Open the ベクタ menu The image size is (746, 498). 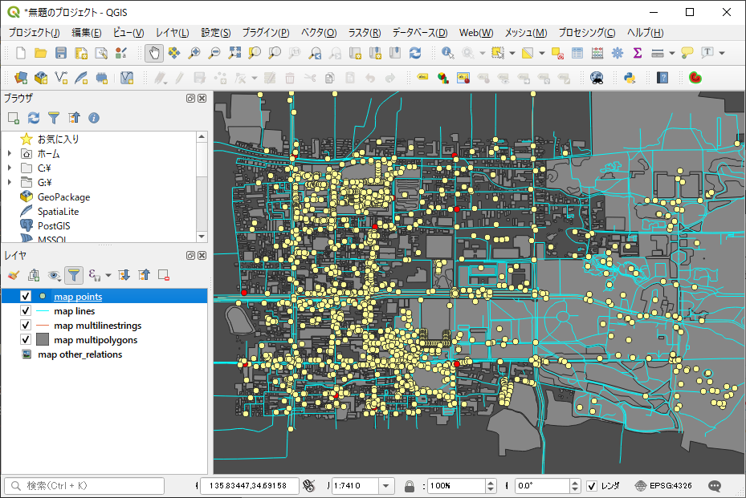click(x=319, y=33)
